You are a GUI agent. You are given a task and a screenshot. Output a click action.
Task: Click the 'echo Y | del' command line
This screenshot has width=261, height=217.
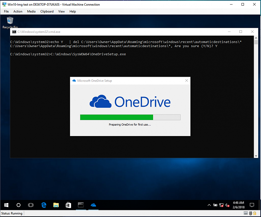coord(126,42)
